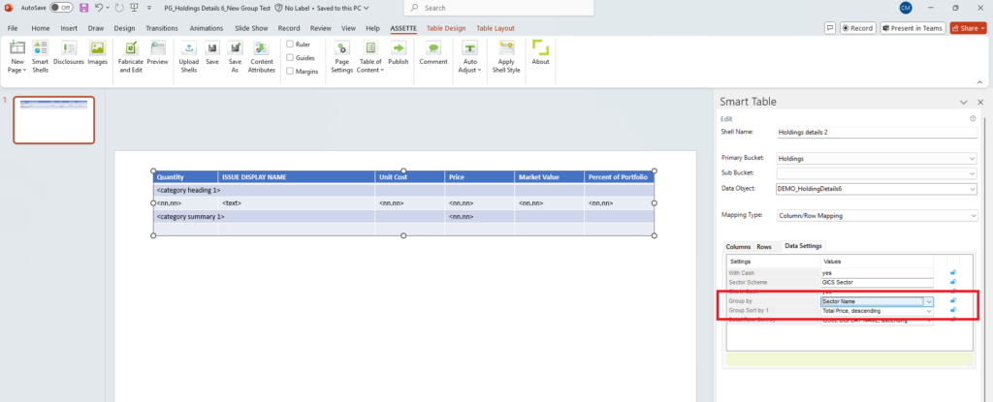Open the File menu
This screenshot has height=402, width=993.
13,28
